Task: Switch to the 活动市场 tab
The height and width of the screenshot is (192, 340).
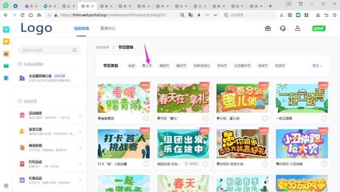Action: point(81,28)
